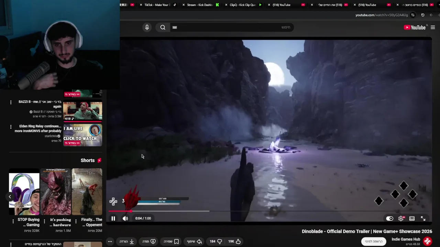Select the Dinoblade video title text
This screenshot has height=247, width=440.
[x=367, y=232]
